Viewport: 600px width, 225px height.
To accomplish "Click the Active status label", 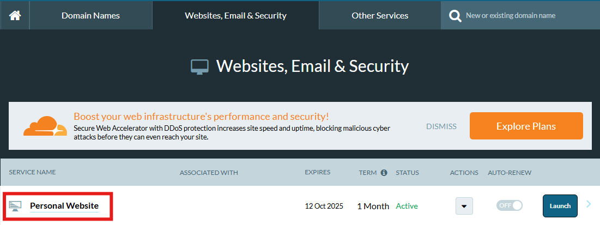I will pyautogui.click(x=407, y=206).
